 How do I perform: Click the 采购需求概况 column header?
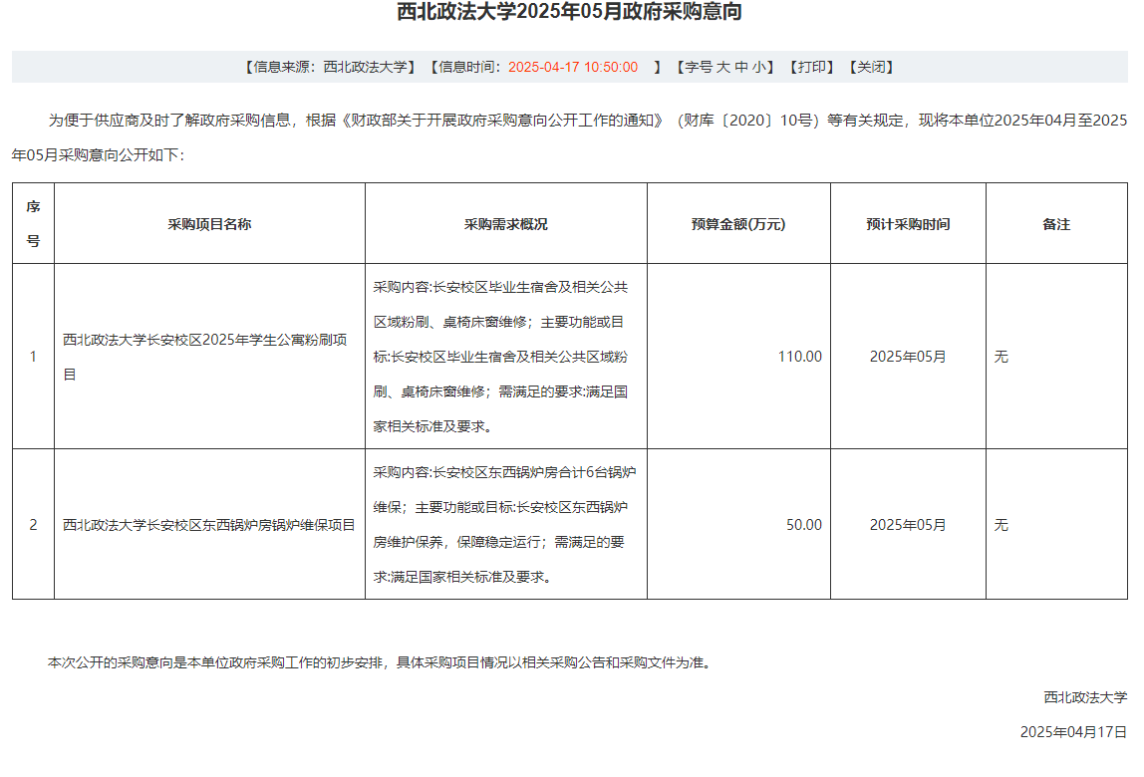click(x=505, y=224)
